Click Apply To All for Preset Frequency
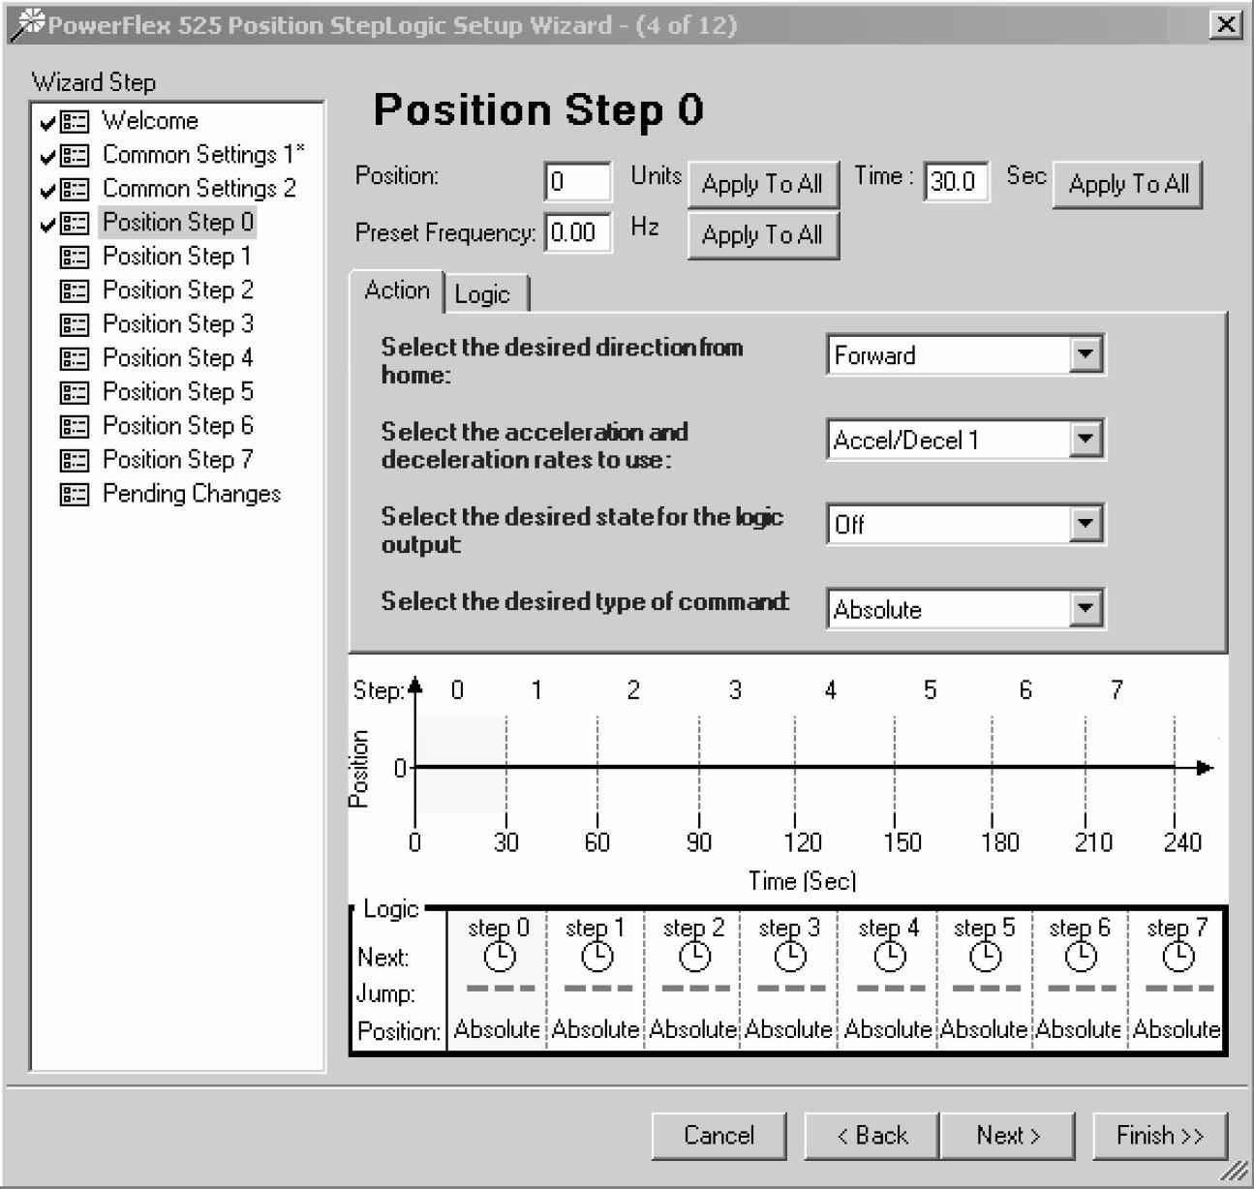 click(x=763, y=235)
